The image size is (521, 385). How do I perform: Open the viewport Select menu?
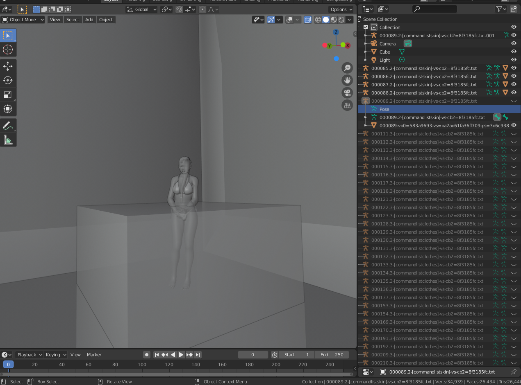click(73, 20)
